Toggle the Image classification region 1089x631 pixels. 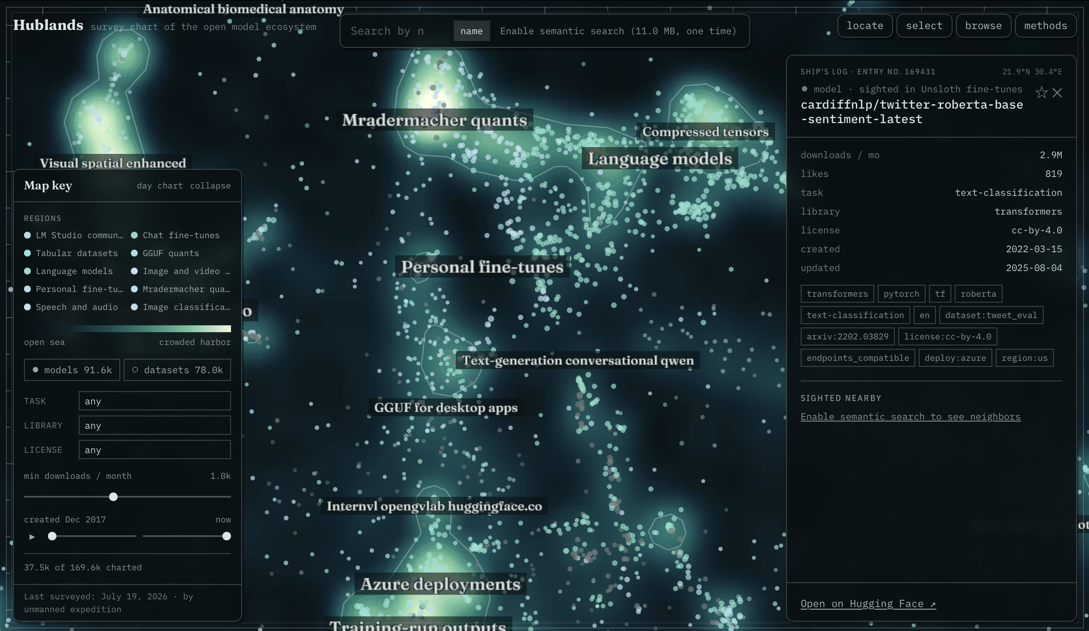tap(181, 307)
